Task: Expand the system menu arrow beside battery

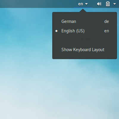Action: [115, 4]
